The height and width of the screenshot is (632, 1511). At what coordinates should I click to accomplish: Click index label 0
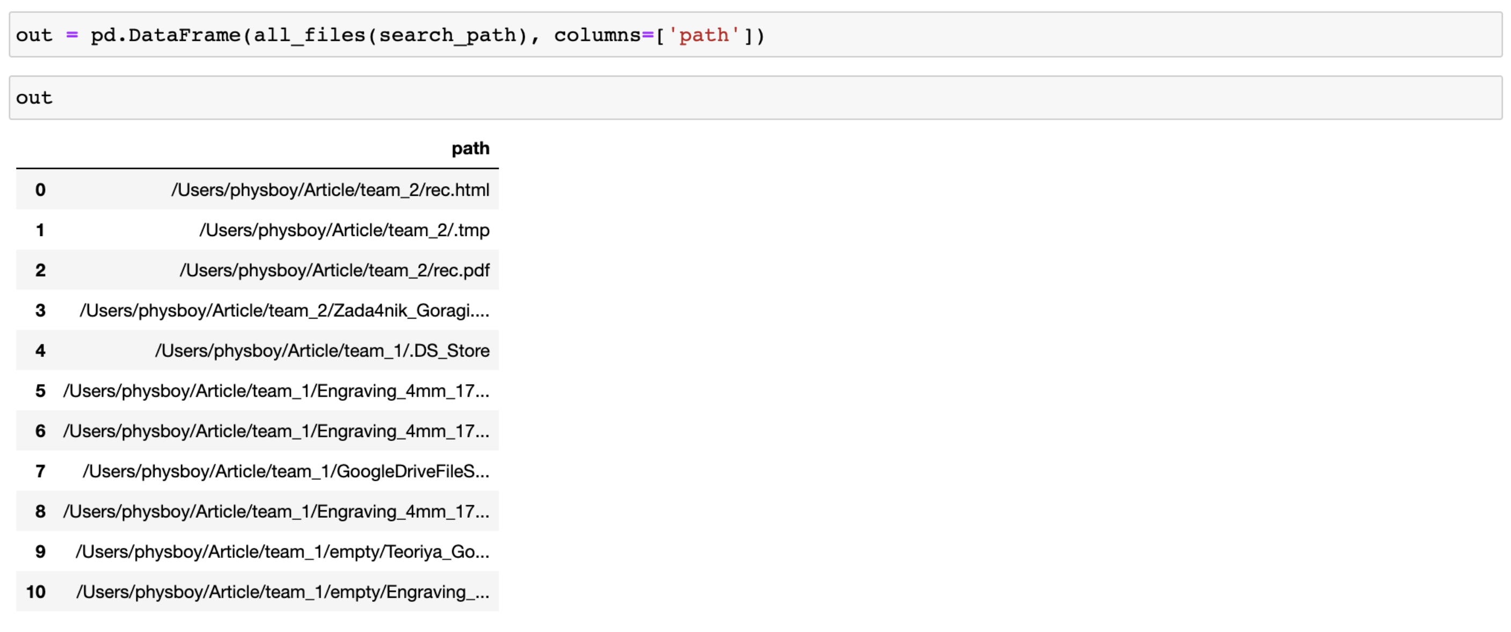pos(40,190)
